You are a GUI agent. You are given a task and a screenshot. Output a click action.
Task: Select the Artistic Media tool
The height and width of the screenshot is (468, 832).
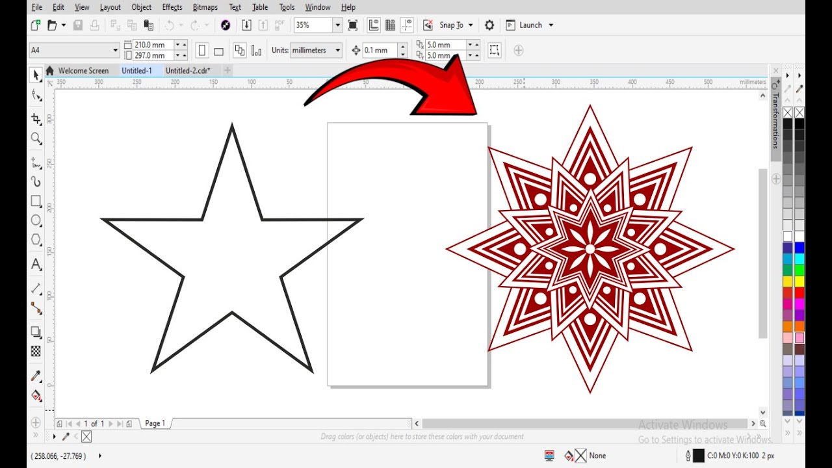click(x=36, y=182)
